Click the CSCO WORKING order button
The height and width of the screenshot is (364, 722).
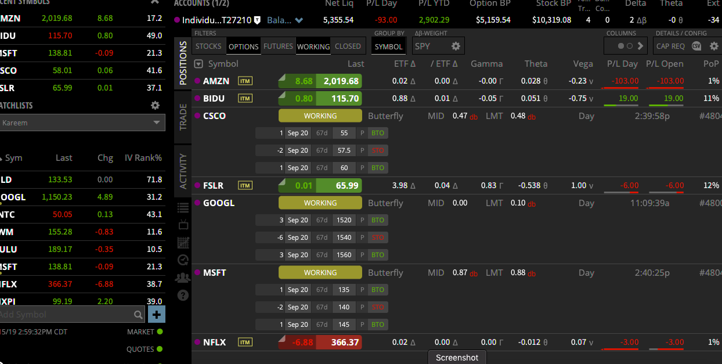320,116
